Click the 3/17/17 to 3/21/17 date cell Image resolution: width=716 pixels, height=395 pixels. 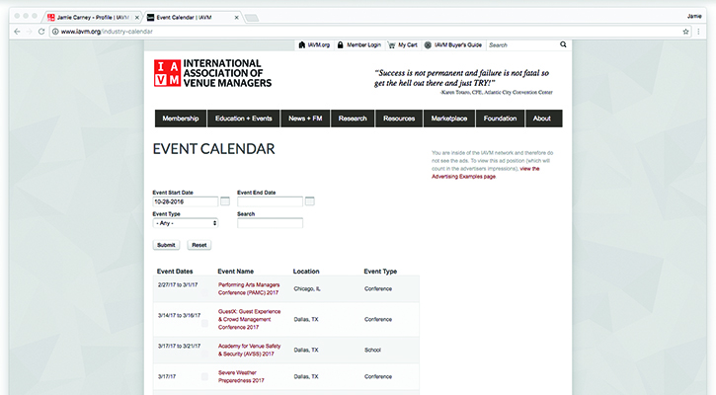click(179, 346)
